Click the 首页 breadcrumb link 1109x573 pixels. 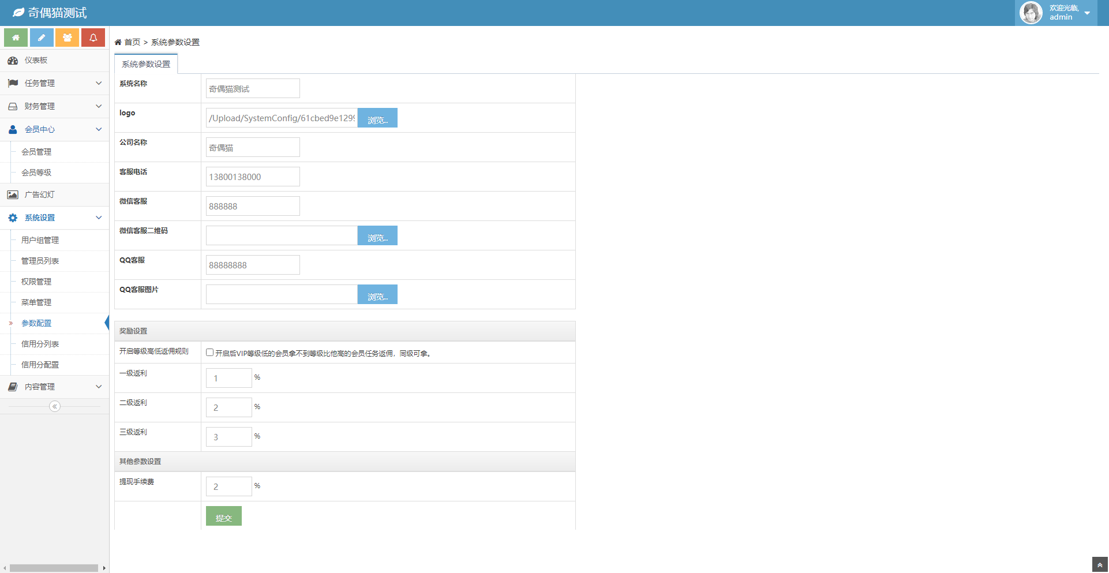(x=132, y=42)
